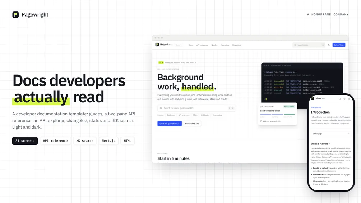Image resolution: width=361 pixels, height=203 pixels.
Task: Click the Start in 5 minutes heading
Action: coord(173,158)
